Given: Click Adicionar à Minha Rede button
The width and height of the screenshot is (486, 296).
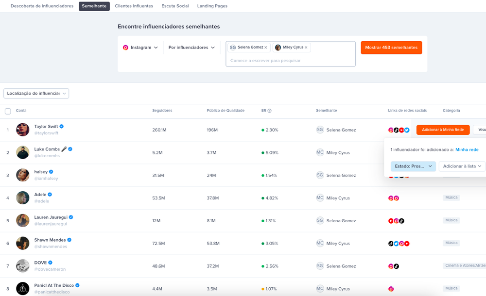Looking at the screenshot, I should pos(443,130).
